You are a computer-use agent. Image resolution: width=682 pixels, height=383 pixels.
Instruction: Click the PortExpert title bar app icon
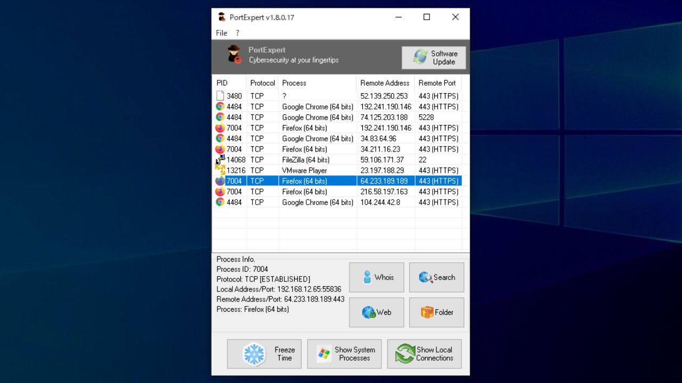[x=222, y=17]
